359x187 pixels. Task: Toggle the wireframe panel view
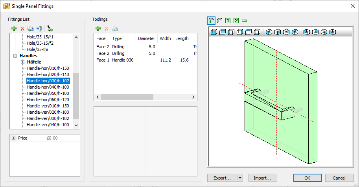tap(219, 20)
